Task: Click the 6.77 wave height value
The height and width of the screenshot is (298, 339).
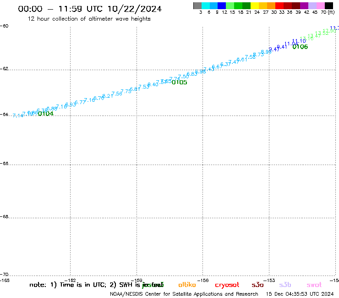Action: (80, 102)
